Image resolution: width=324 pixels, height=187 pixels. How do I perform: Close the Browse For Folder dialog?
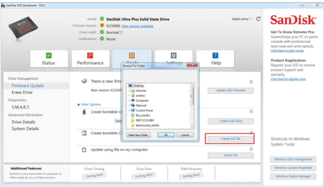click(x=192, y=65)
